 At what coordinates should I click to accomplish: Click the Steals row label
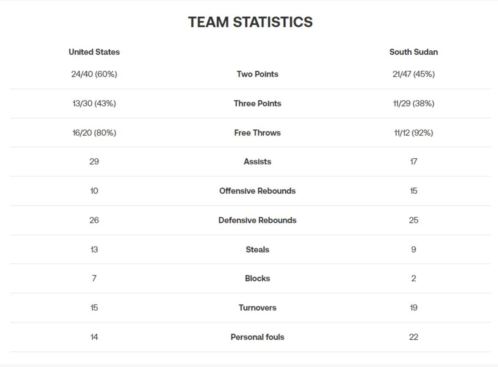click(257, 249)
